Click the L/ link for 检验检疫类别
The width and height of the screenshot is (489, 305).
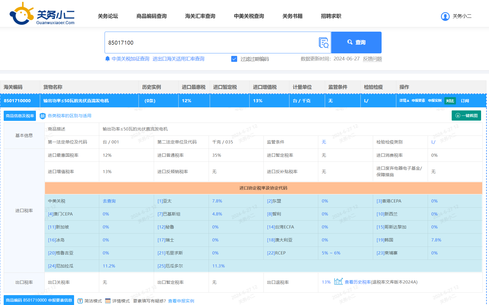pyautogui.click(x=433, y=142)
